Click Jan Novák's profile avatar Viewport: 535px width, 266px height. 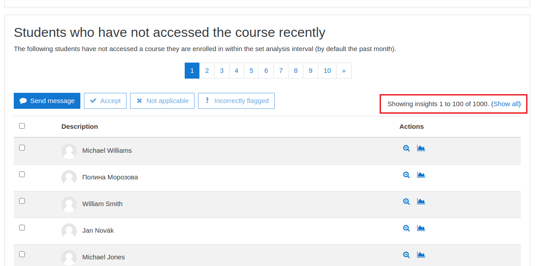point(69,231)
